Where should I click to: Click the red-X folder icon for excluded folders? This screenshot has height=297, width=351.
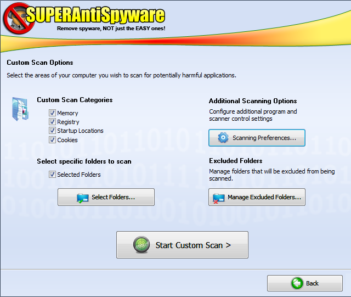(219, 198)
